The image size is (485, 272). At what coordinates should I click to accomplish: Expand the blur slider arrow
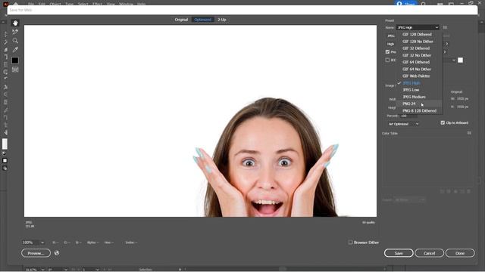coord(445,52)
